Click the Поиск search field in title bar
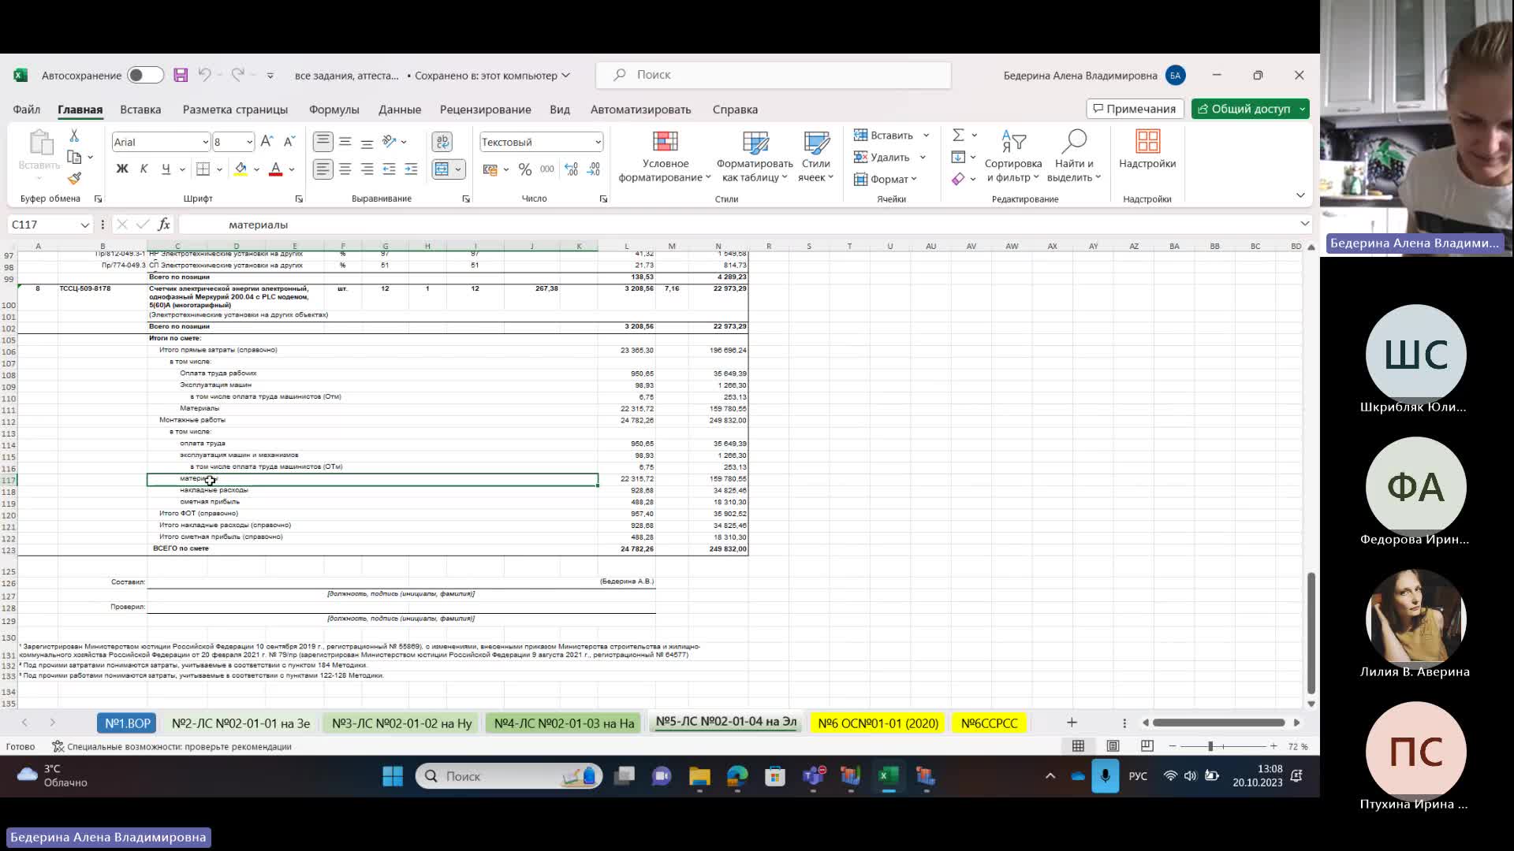Image resolution: width=1514 pixels, height=851 pixels. point(774,75)
